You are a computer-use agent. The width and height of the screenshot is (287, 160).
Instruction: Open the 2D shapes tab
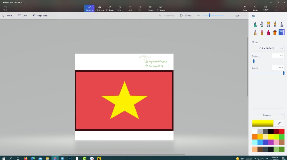pos(99,8)
